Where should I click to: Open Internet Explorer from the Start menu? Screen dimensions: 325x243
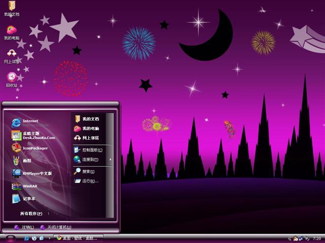[29, 122]
